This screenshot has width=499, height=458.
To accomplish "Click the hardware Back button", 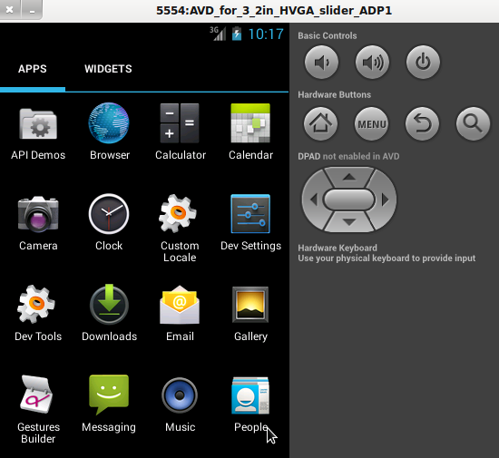I will (422, 123).
